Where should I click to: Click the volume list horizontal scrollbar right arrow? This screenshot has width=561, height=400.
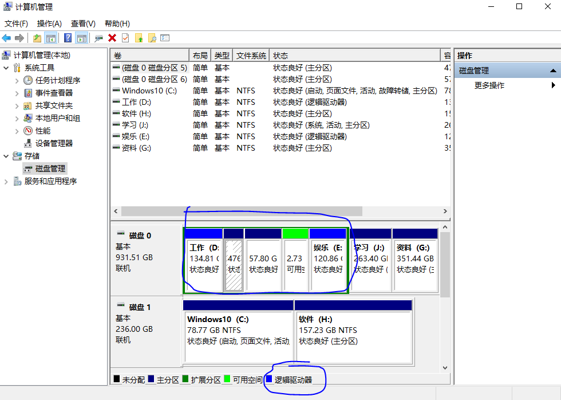click(445, 211)
